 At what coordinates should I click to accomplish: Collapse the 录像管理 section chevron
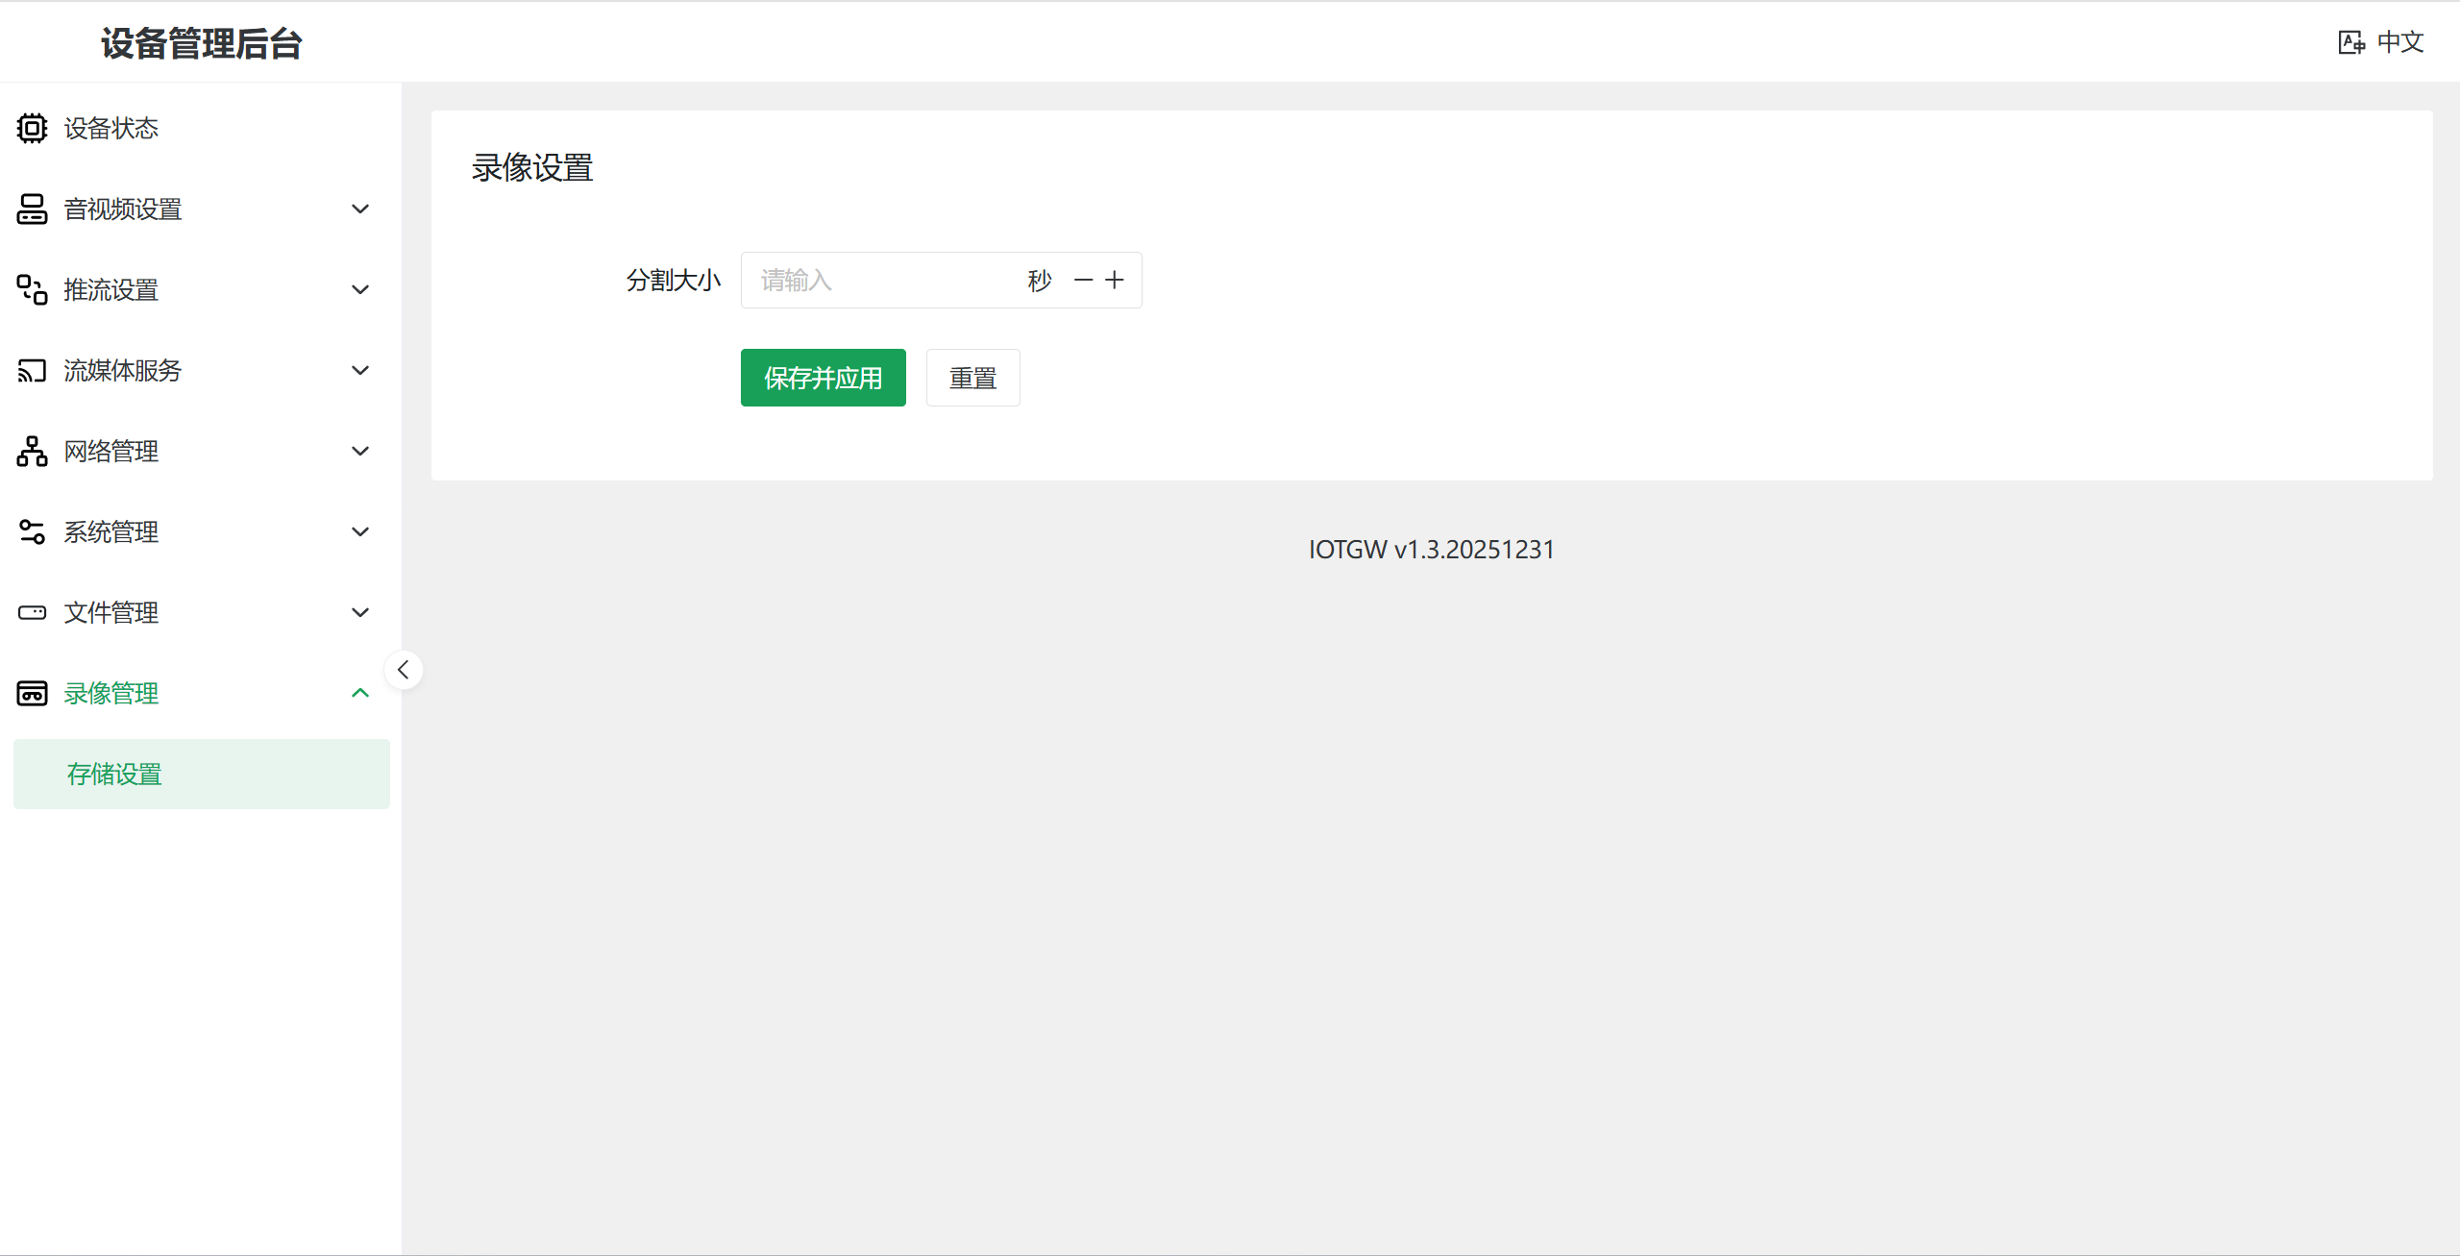(360, 693)
